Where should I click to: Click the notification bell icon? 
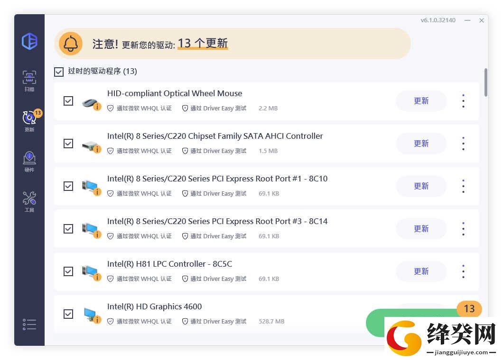pos(71,44)
